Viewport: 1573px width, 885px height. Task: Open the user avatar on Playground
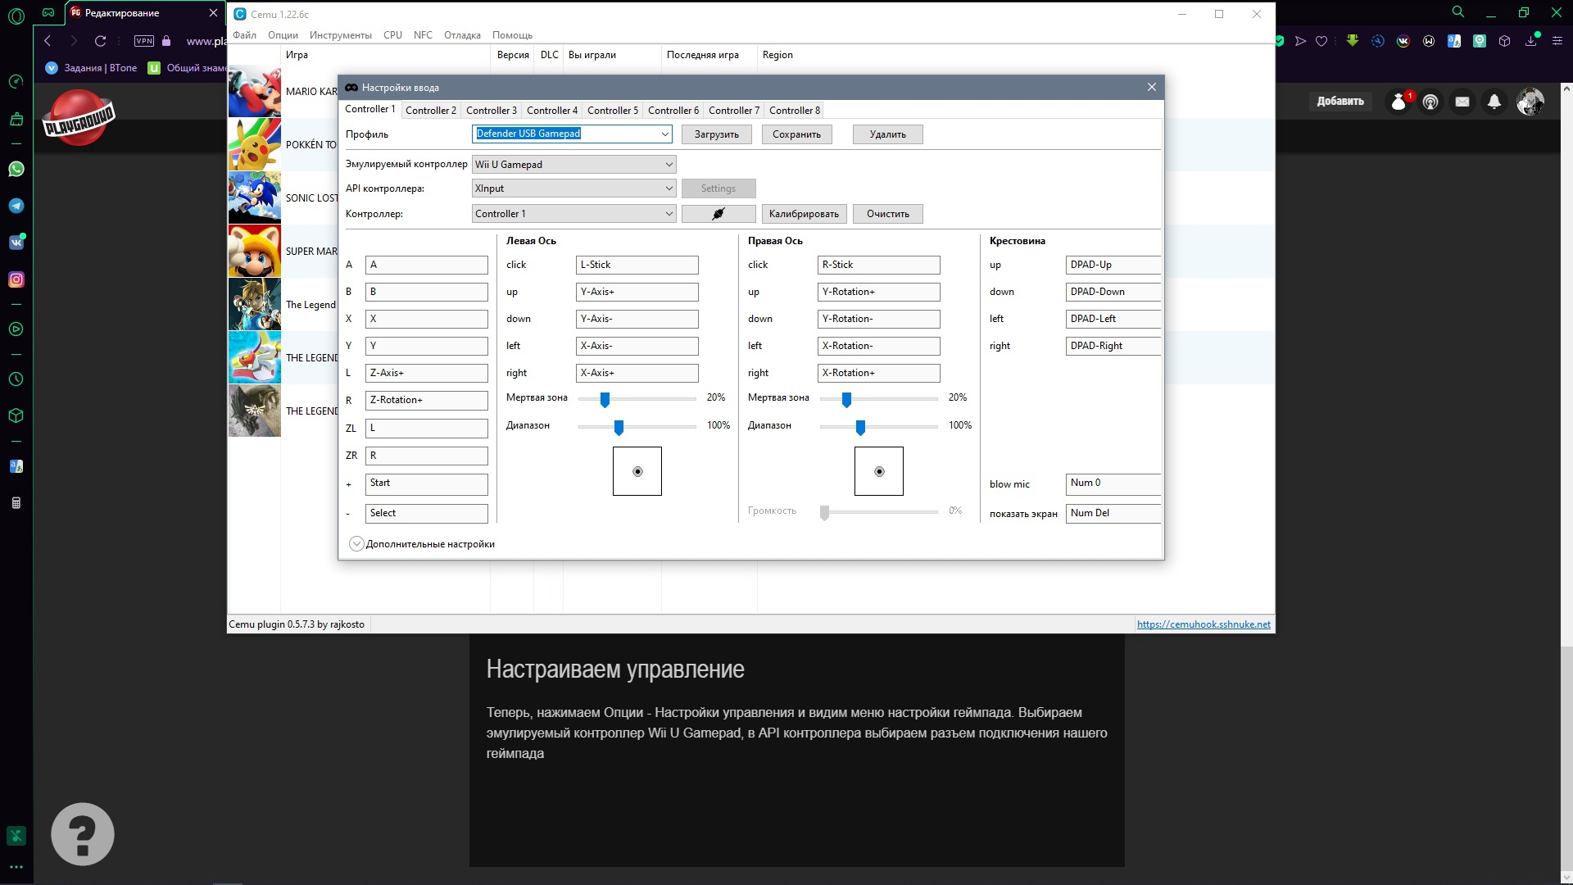click(x=1530, y=102)
